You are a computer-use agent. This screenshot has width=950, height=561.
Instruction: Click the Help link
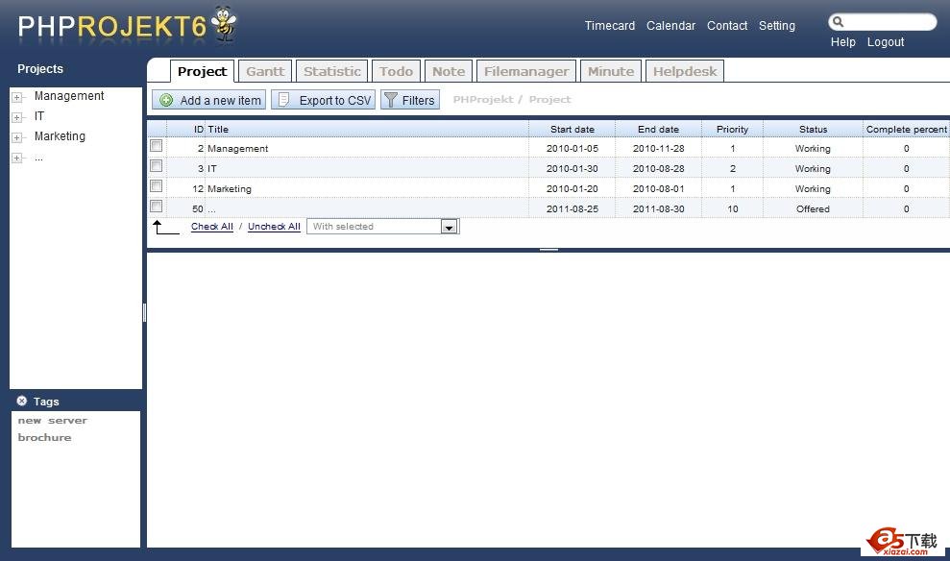(x=842, y=42)
